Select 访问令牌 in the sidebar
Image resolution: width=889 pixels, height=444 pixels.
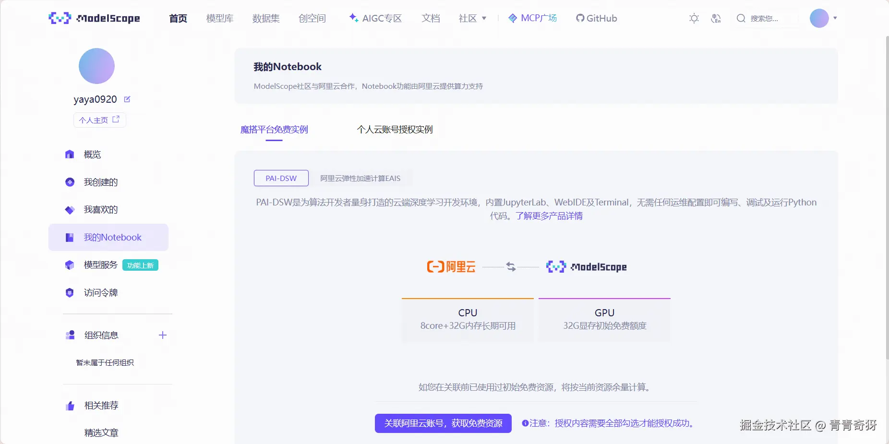pyautogui.click(x=101, y=292)
